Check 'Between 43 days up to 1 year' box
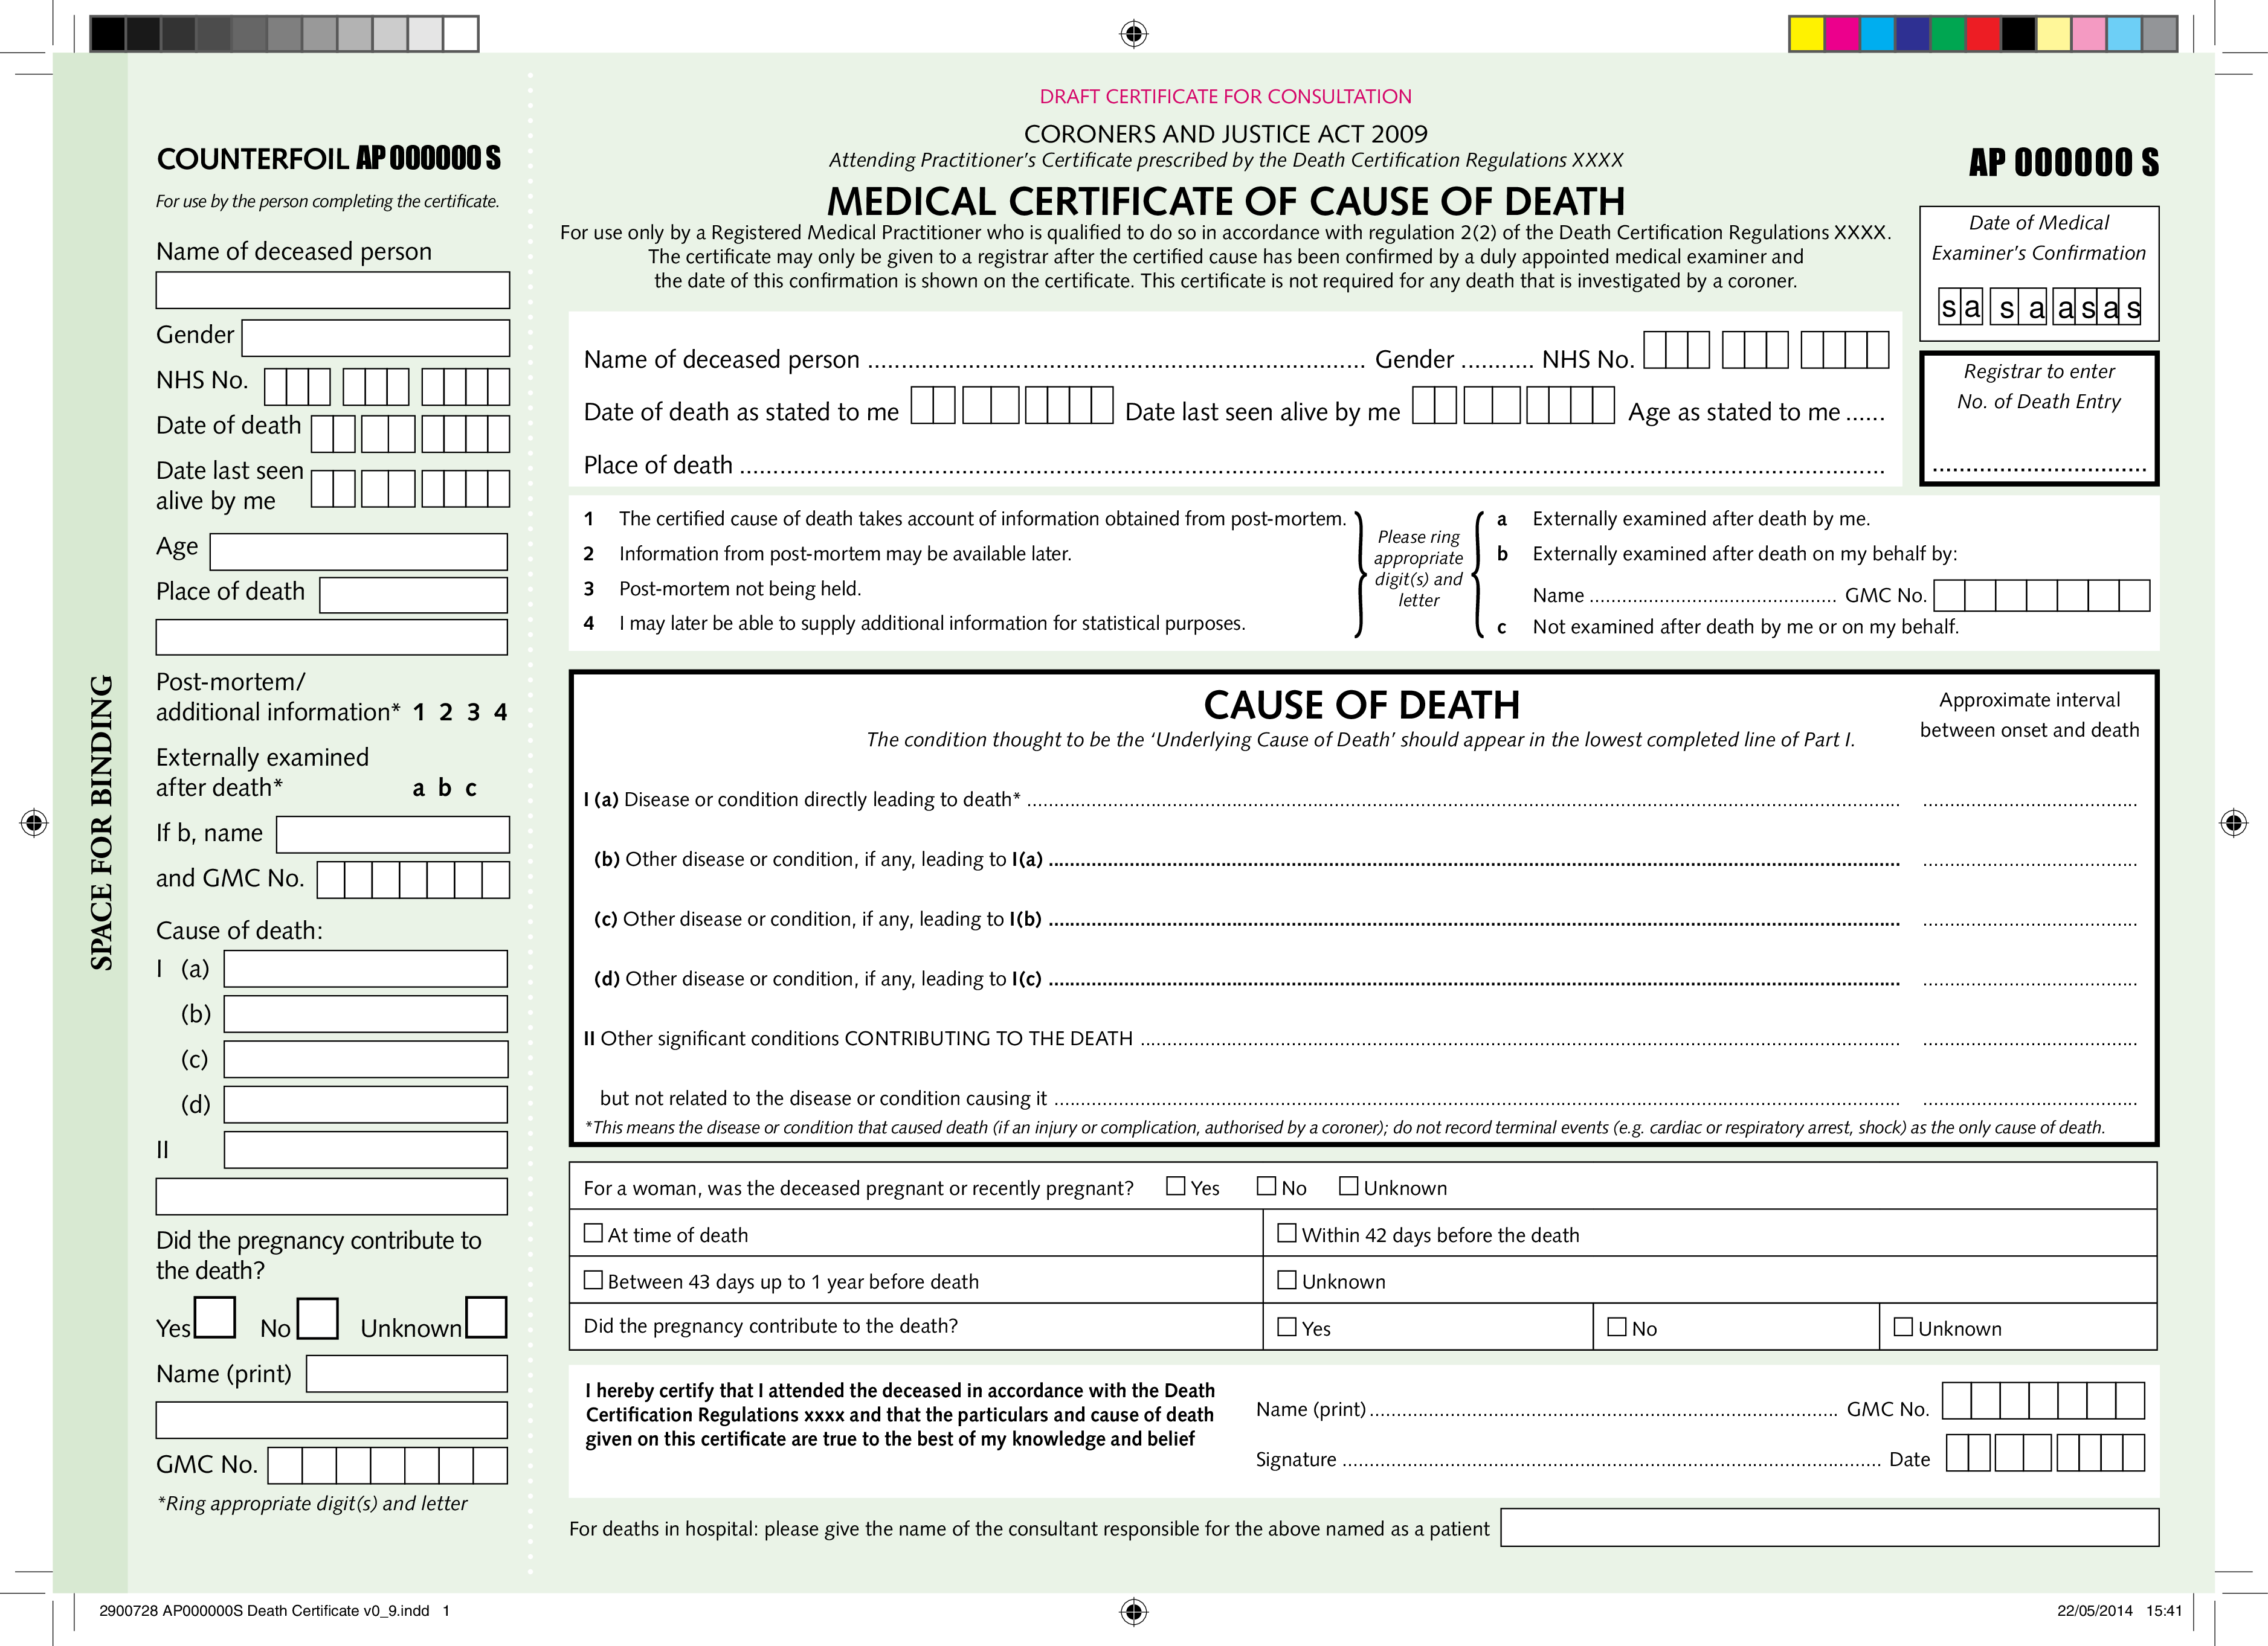 (x=593, y=1279)
